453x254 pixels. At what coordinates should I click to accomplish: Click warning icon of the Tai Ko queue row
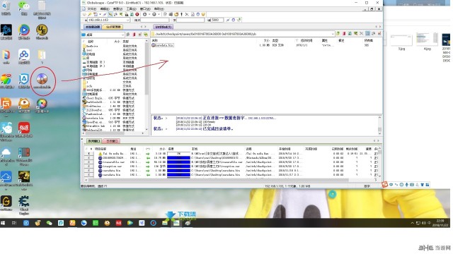pos(101,154)
